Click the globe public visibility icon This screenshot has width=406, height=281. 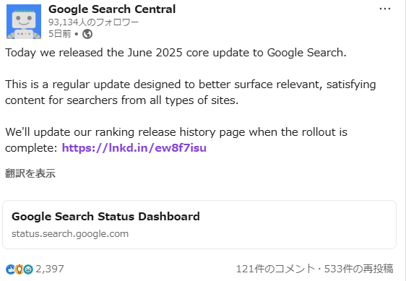point(87,34)
